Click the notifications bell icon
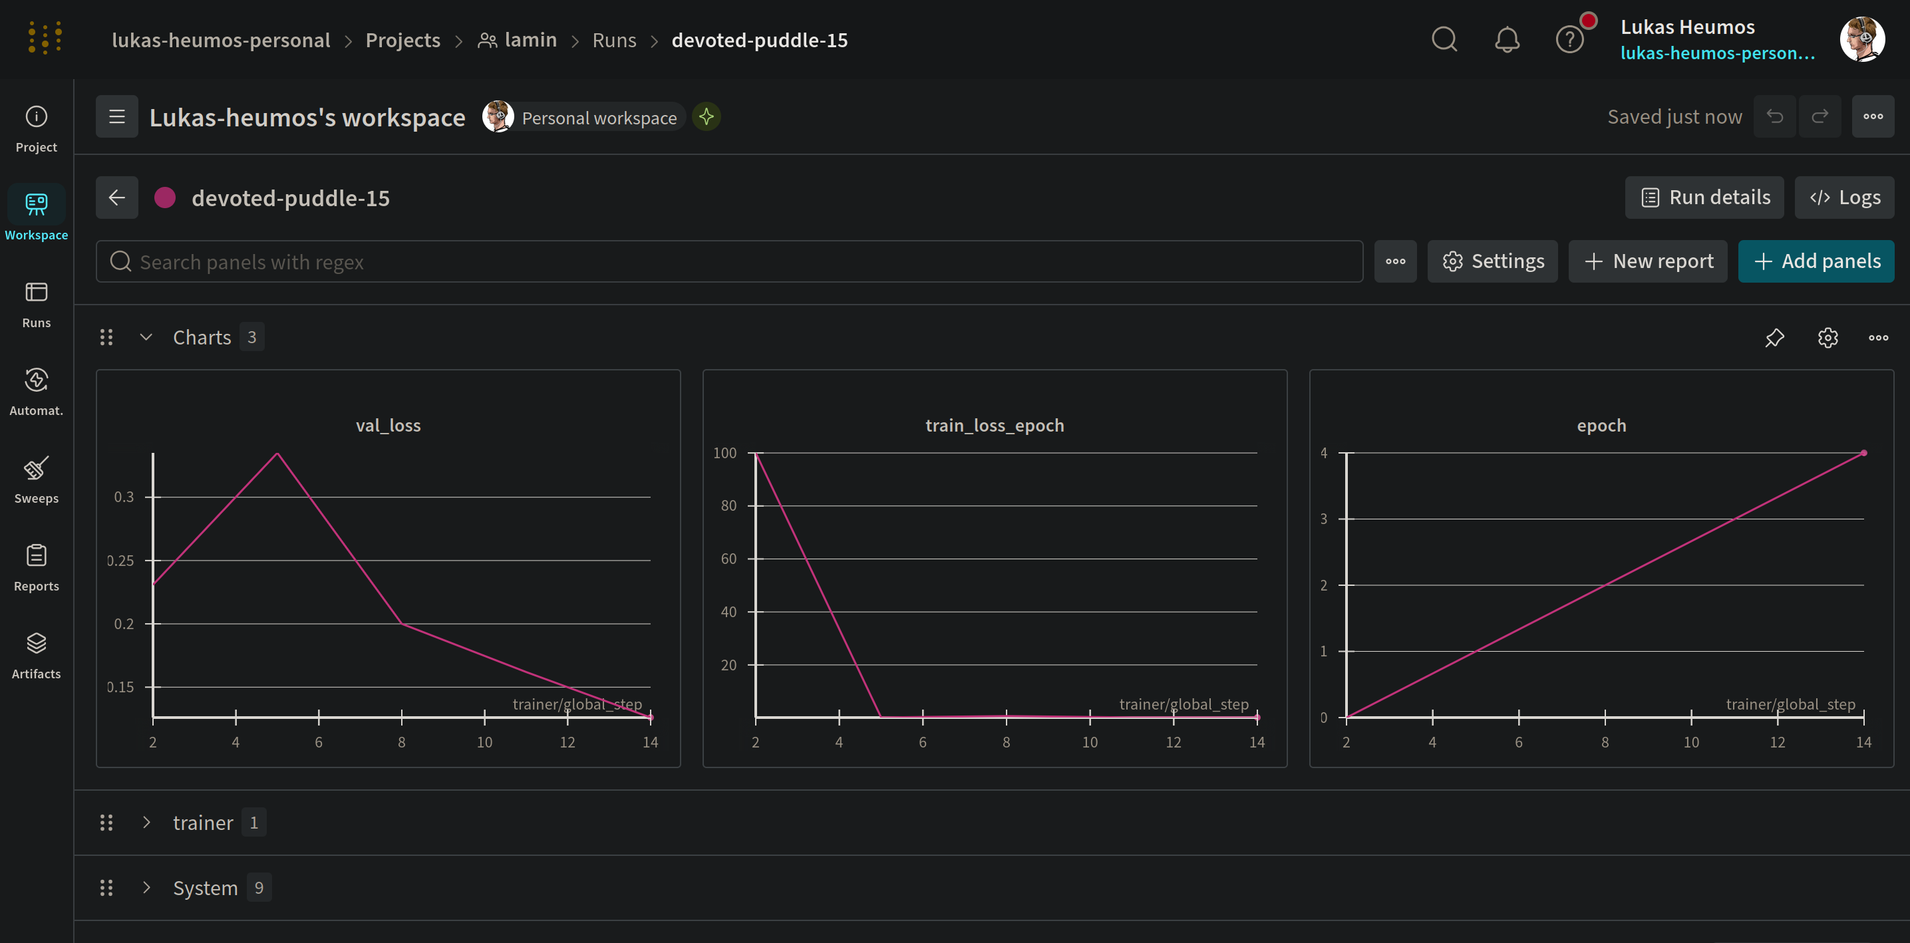This screenshot has width=1910, height=943. [x=1507, y=39]
